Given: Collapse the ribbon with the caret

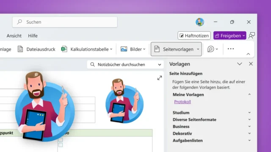Looking at the screenshot, I should 248,54.
